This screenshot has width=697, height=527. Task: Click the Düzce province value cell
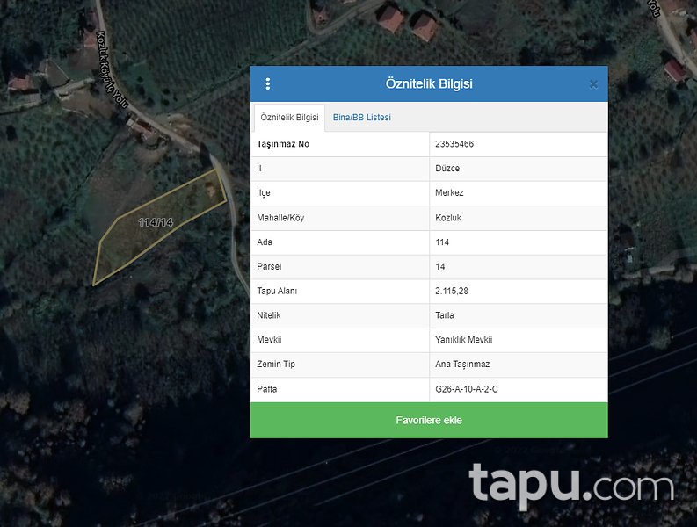447,169
